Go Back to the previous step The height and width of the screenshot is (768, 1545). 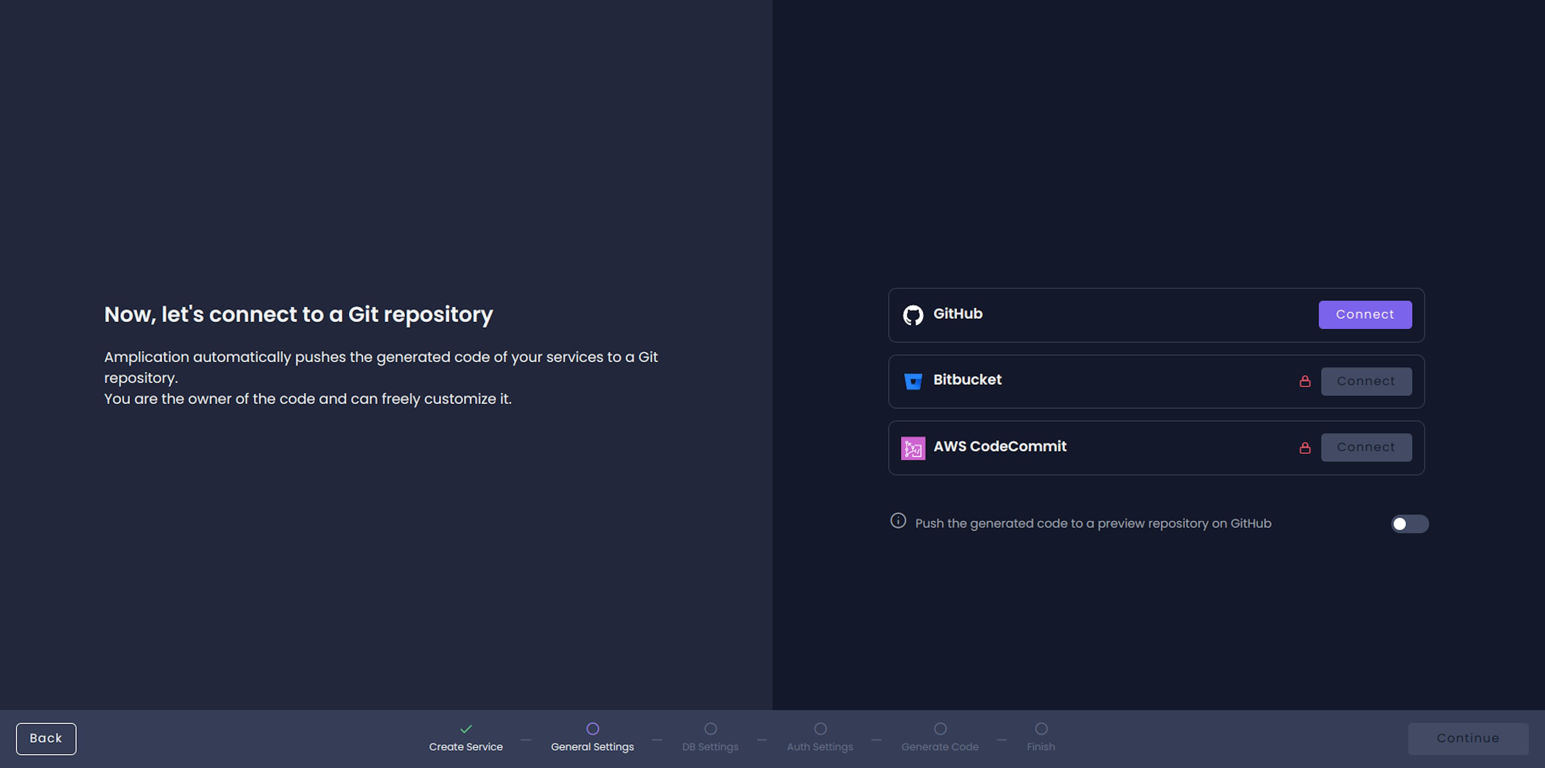click(x=46, y=739)
